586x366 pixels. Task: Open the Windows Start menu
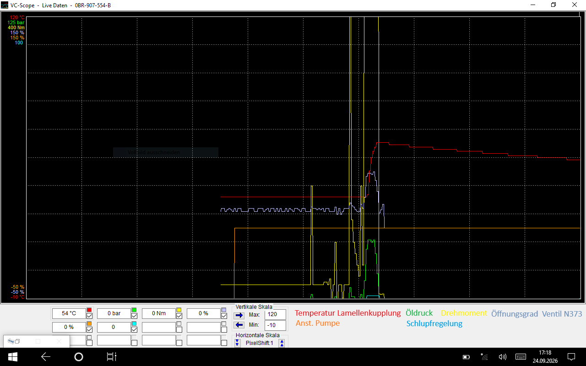pos(13,357)
